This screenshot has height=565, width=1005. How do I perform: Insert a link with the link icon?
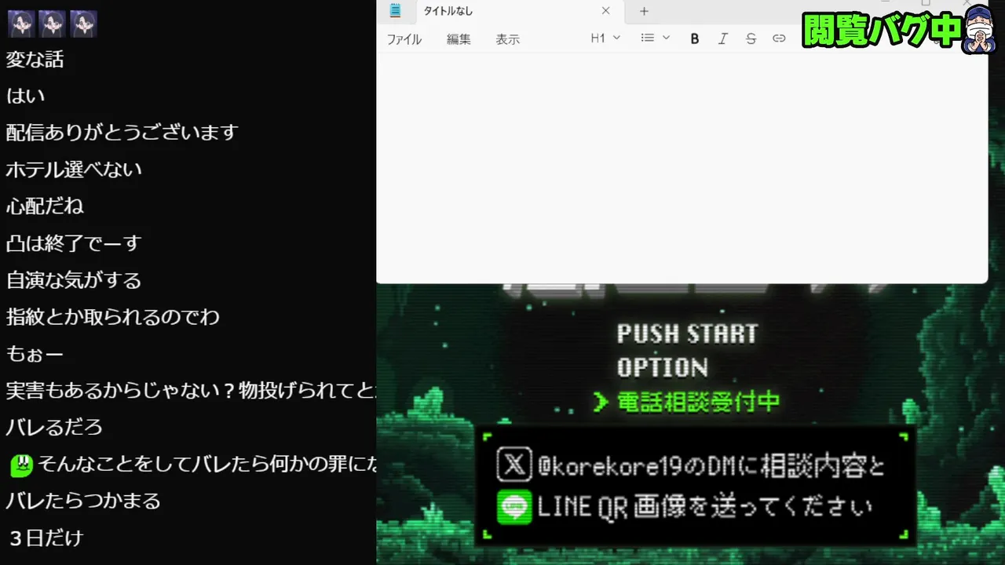pos(779,38)
